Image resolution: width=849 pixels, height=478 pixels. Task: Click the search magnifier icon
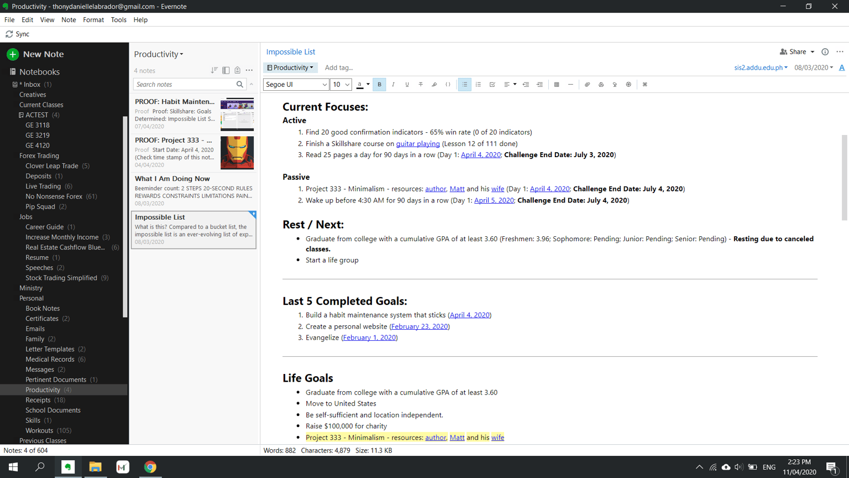[x=240, y=85]
